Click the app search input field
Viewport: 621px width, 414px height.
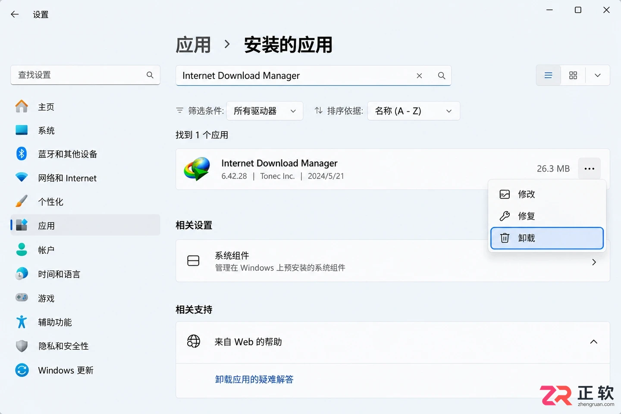click(x=314, y=75)
